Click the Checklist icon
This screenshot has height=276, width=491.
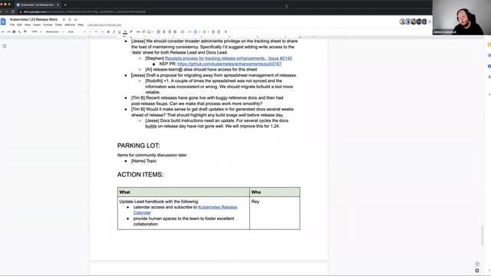[189, 32]
